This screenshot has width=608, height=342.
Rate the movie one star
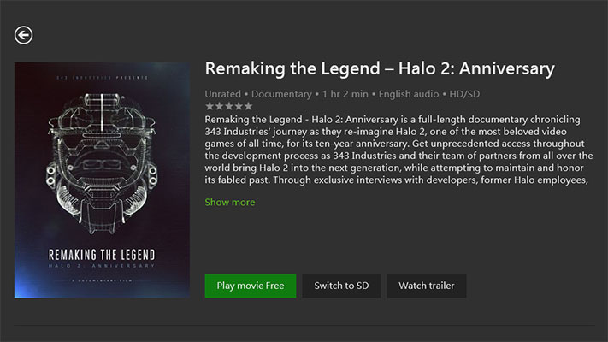(x=210, y=106)
